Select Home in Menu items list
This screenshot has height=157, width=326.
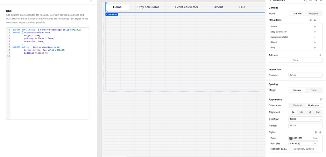point(273,26)
